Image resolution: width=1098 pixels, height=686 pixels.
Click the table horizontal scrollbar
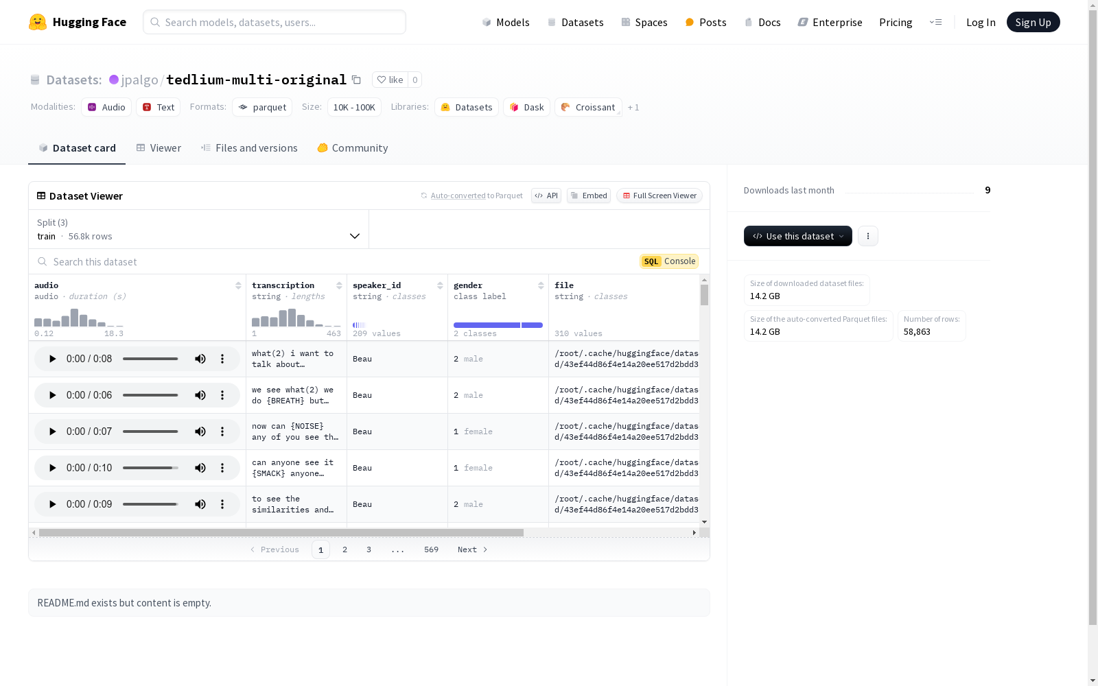tap(281, 532)
